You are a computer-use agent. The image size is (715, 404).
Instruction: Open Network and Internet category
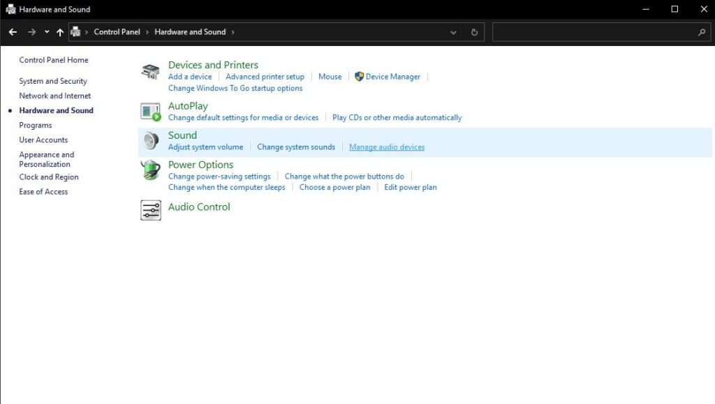pyautogui.click(x=54, y=96)
